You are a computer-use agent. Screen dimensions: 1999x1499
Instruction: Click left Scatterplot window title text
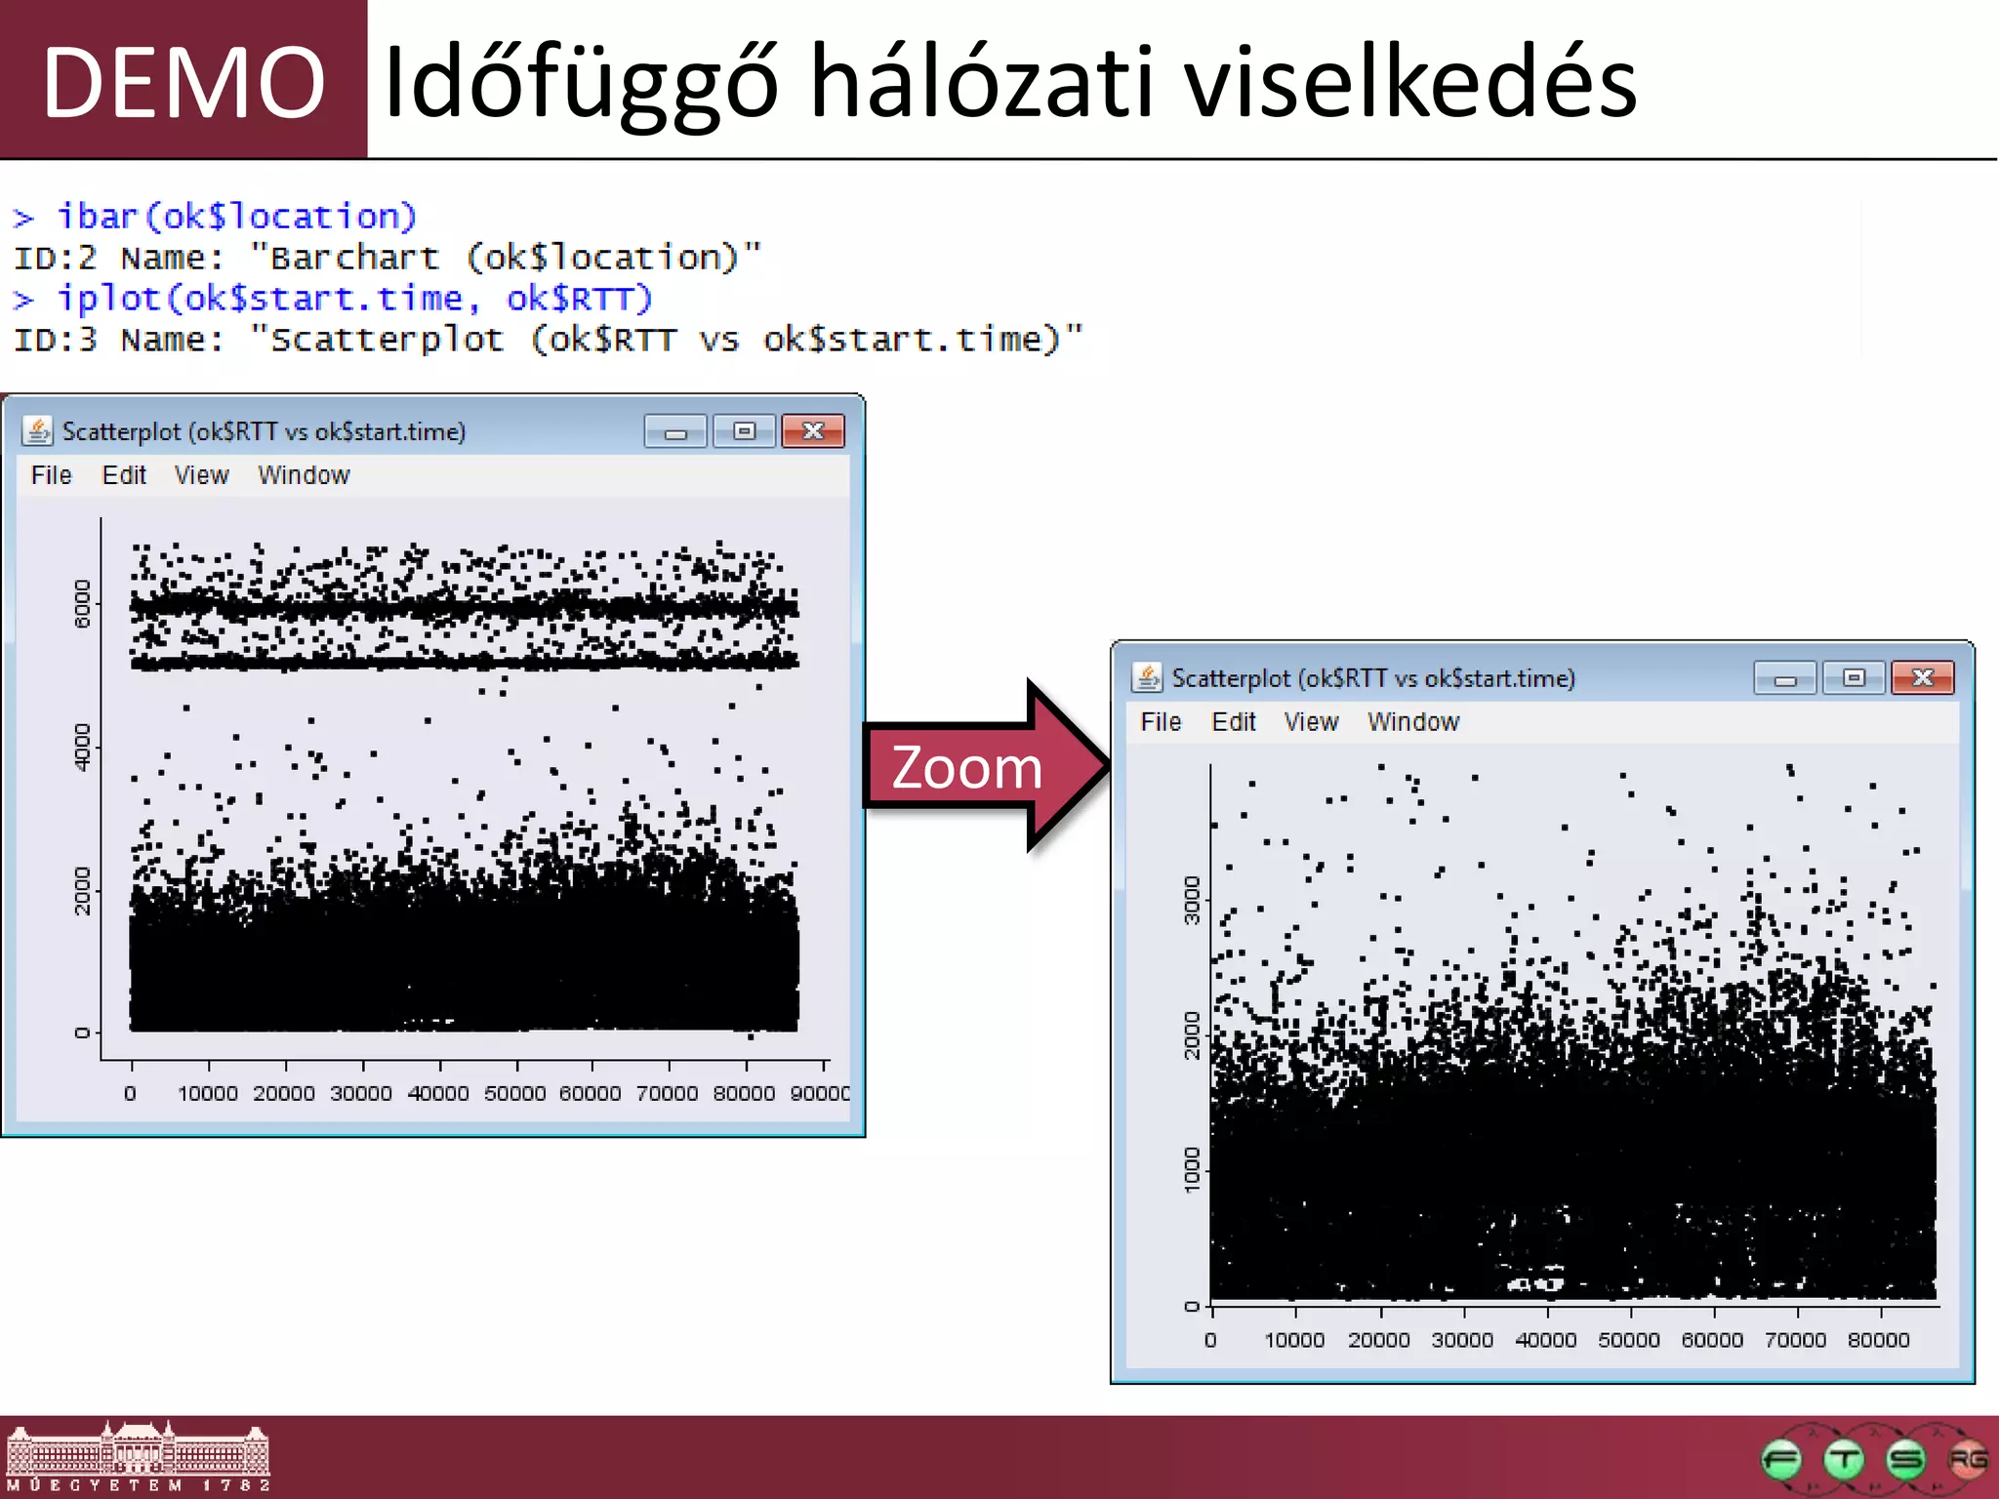coord(264,431)
